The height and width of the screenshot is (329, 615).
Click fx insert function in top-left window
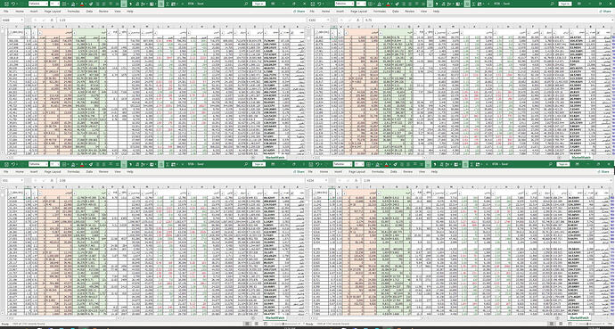(x=52, y=20)
